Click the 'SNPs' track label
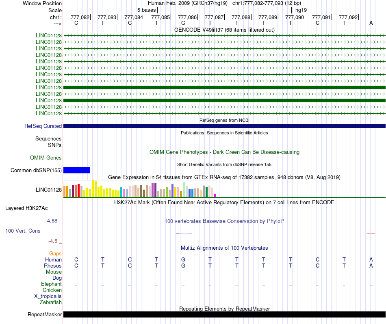Screen dimensions: 386x324 (x=55, y=145)
